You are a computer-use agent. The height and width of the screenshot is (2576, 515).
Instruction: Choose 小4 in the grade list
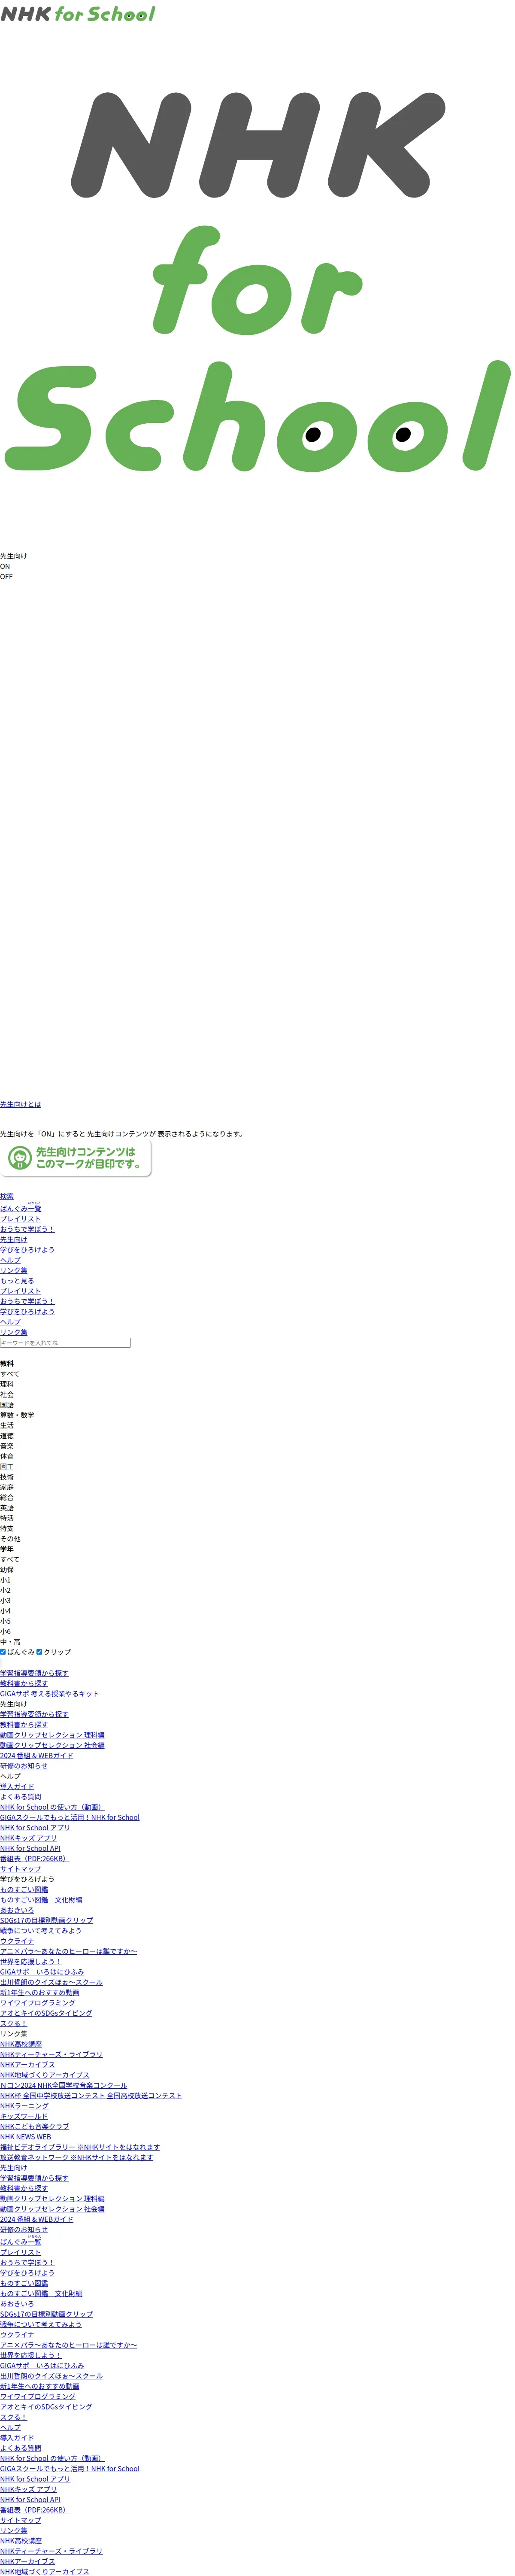tap(6, 1611)
